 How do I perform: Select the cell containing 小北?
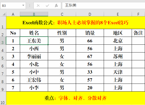point(34,64)
